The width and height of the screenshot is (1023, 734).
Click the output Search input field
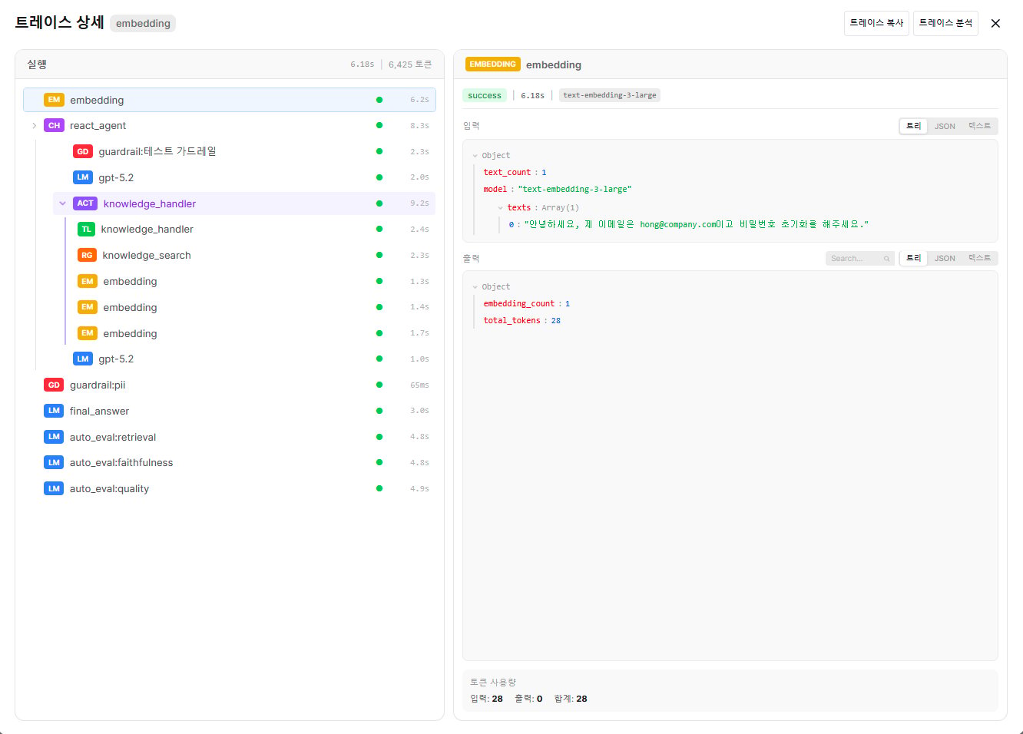(859, 259)
